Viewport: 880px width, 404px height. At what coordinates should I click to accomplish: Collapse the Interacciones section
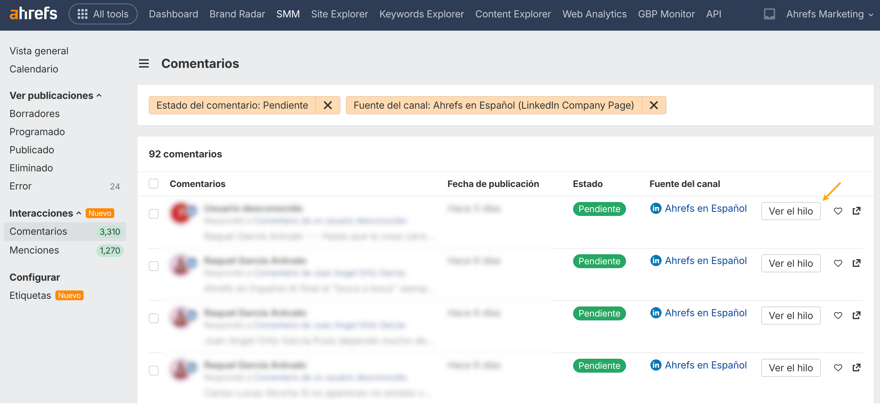click(x=45, y=213)
